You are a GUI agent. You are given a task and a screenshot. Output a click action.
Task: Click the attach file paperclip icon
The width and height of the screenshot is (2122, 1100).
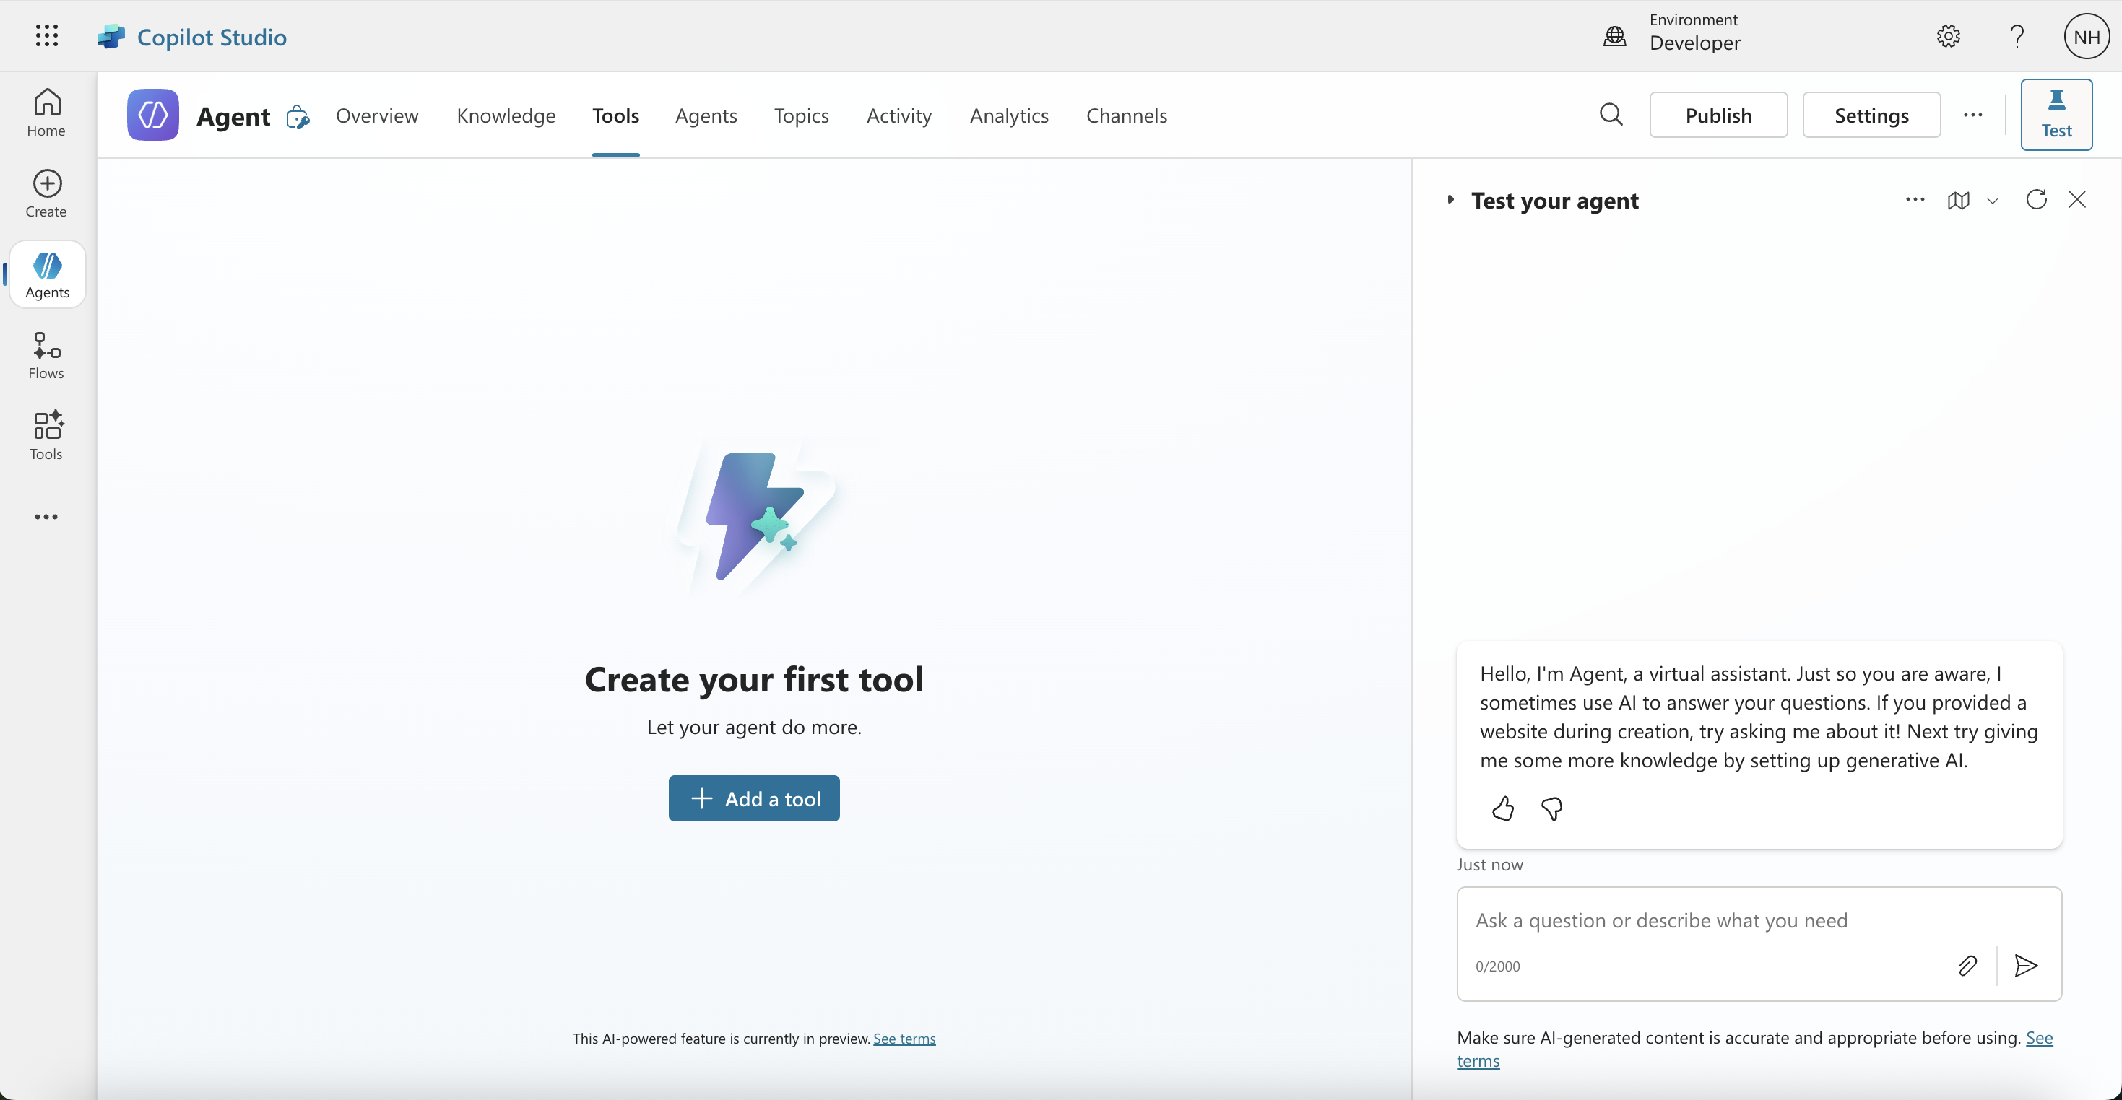[1967, 965]
